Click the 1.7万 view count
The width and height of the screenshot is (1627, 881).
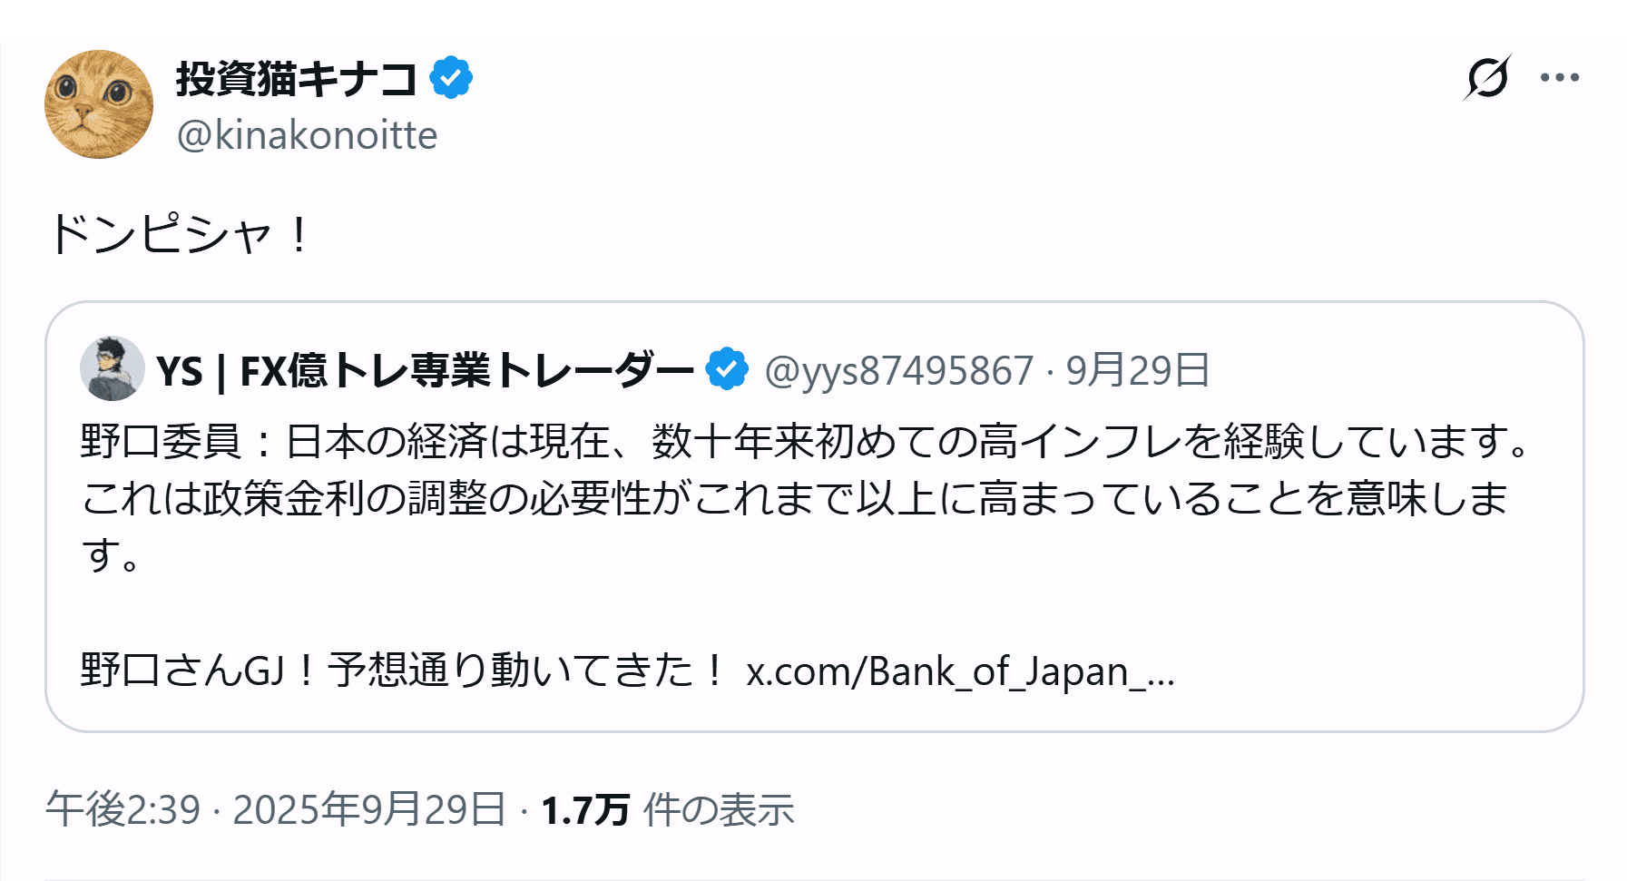click(585, 809)
